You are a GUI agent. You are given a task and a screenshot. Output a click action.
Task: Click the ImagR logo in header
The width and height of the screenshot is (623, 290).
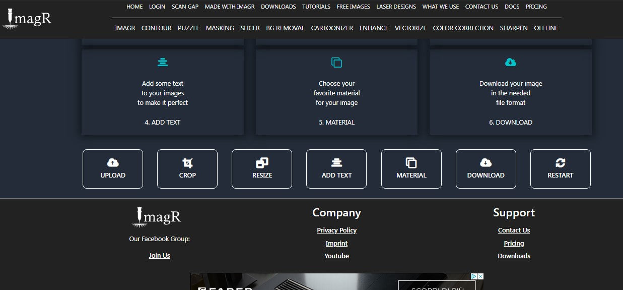[27, 18]
